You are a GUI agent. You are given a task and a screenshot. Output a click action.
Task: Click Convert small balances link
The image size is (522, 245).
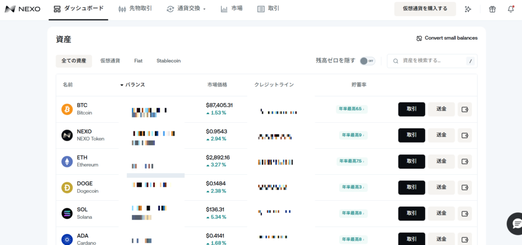447,38
